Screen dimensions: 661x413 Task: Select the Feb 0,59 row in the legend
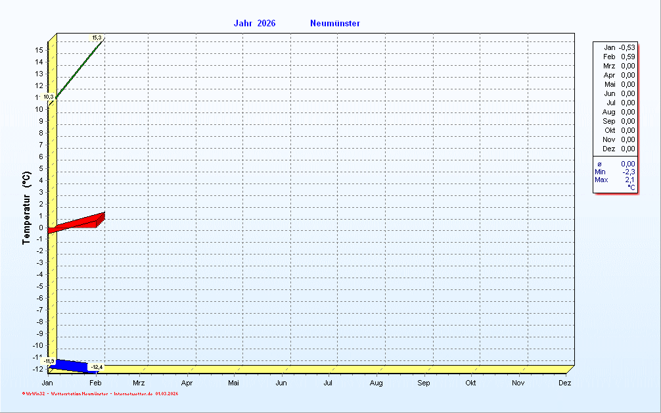[618, 57]
